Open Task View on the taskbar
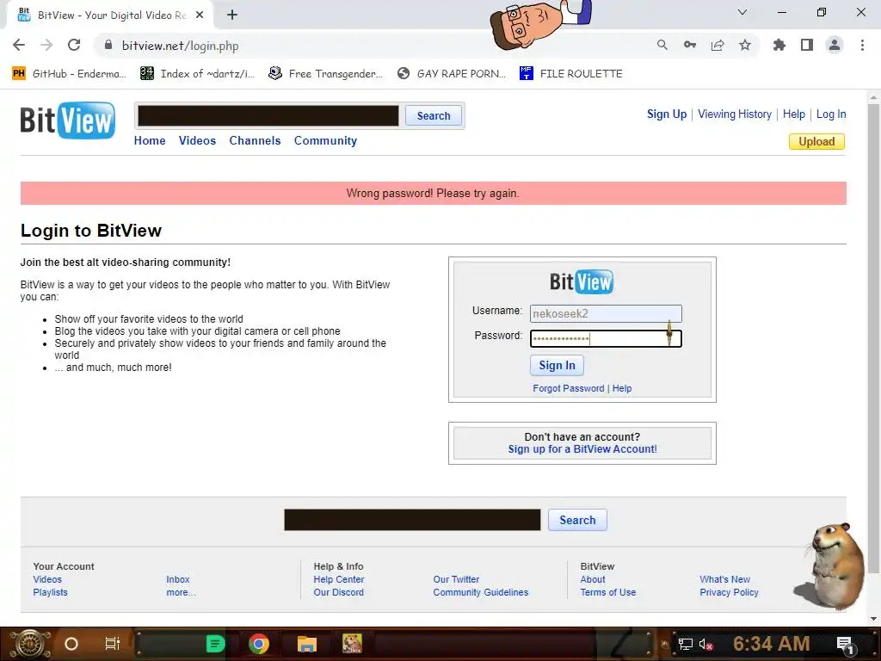This screenshot has width=881, height=661. [x=113, y=644]
